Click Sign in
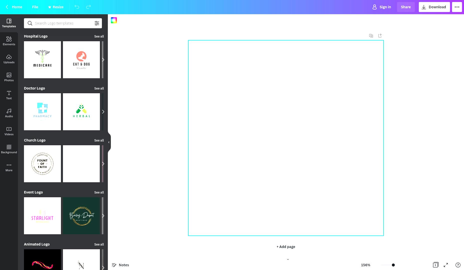Screen dimensions: 464x270 pos(382,7)
